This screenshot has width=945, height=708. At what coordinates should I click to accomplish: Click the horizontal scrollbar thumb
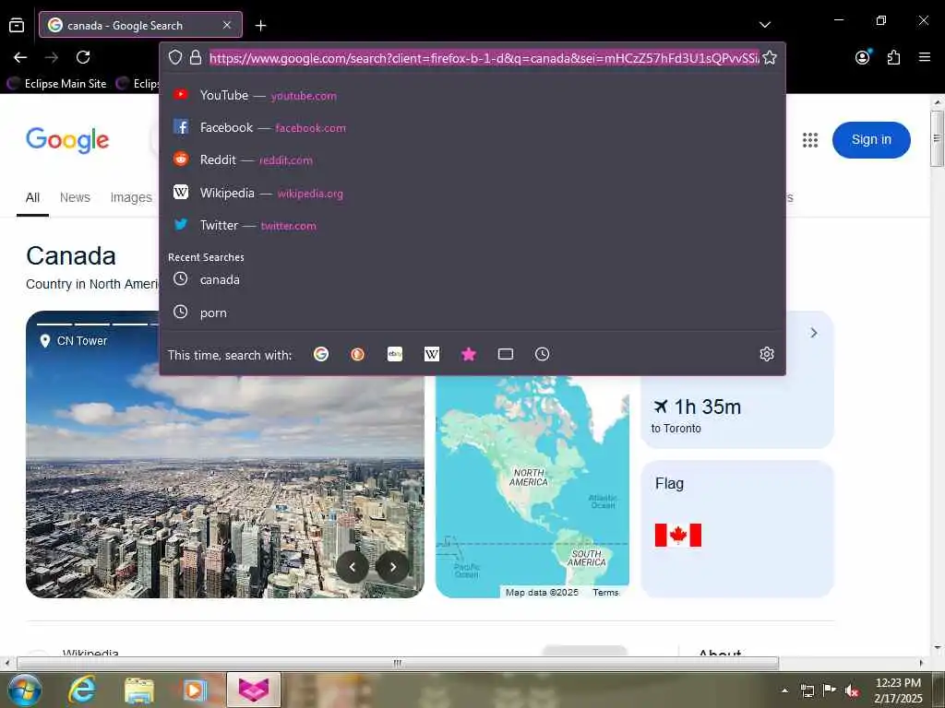pyautogui.click(x=398, y=663)
